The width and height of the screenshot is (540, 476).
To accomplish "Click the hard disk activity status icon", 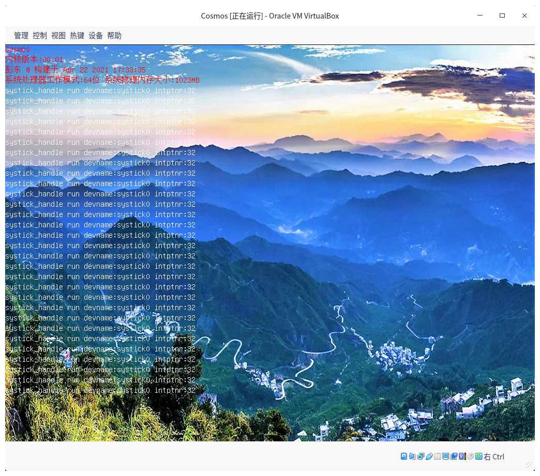I will 404,456.
